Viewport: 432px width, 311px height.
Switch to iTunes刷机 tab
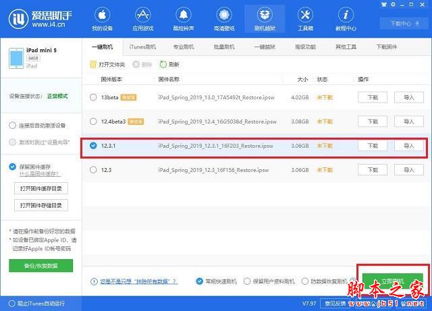[142, 47]
